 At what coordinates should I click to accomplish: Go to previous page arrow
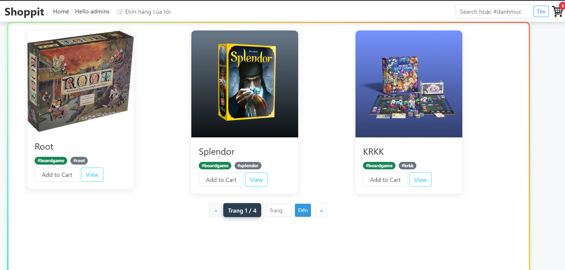click(215, 210)
